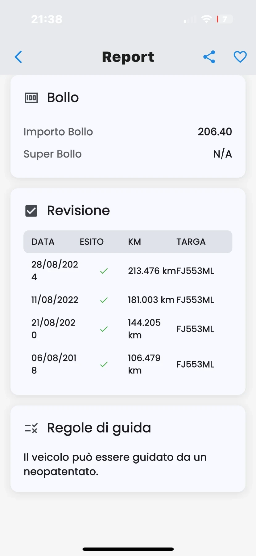This screenshot has height=556, width=256.
Task: Tap the KM column header
Action: point(134,242)
